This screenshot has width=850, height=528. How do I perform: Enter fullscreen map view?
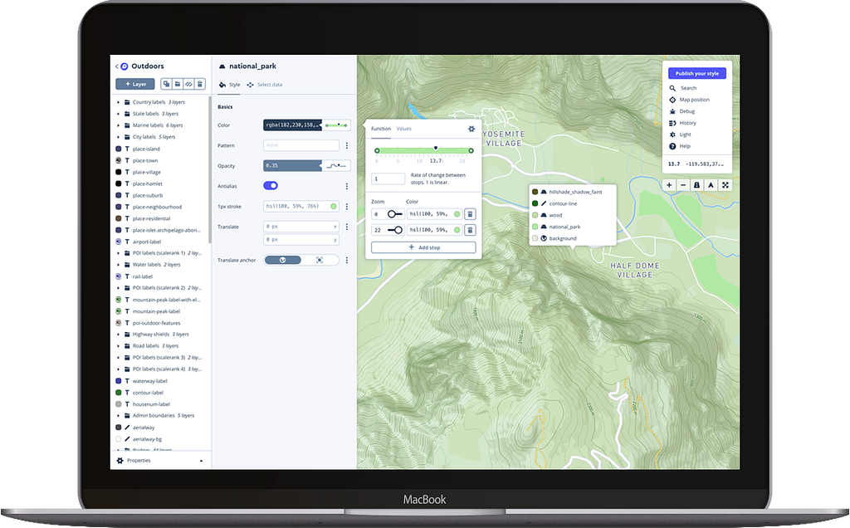[x=725, y=185]
